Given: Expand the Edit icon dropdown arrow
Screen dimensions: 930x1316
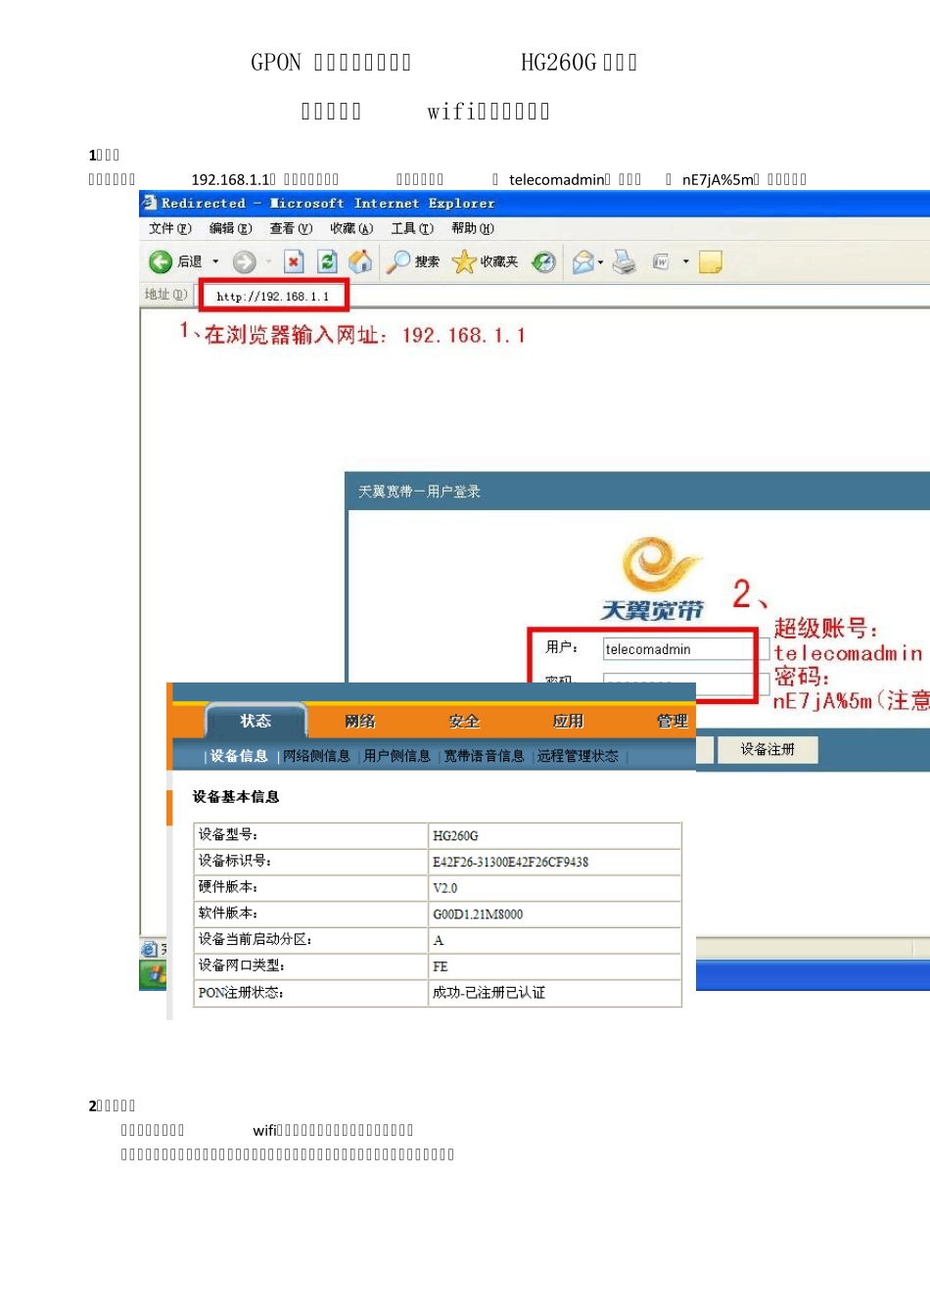Looking at the screenshot, I should click(x=685, y=261).
